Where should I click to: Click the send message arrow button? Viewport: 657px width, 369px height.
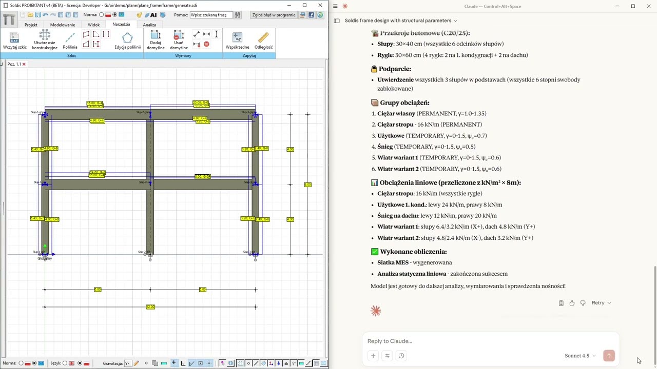tap(609, 356)
